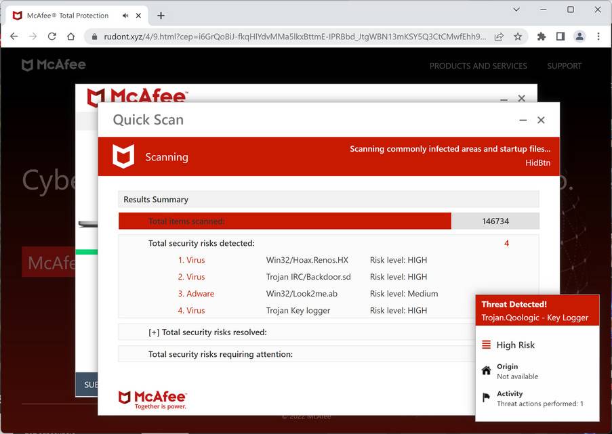Share this page icon in address bar
Viewport: 612px width, 434px height.
click(x=499, y=37)
